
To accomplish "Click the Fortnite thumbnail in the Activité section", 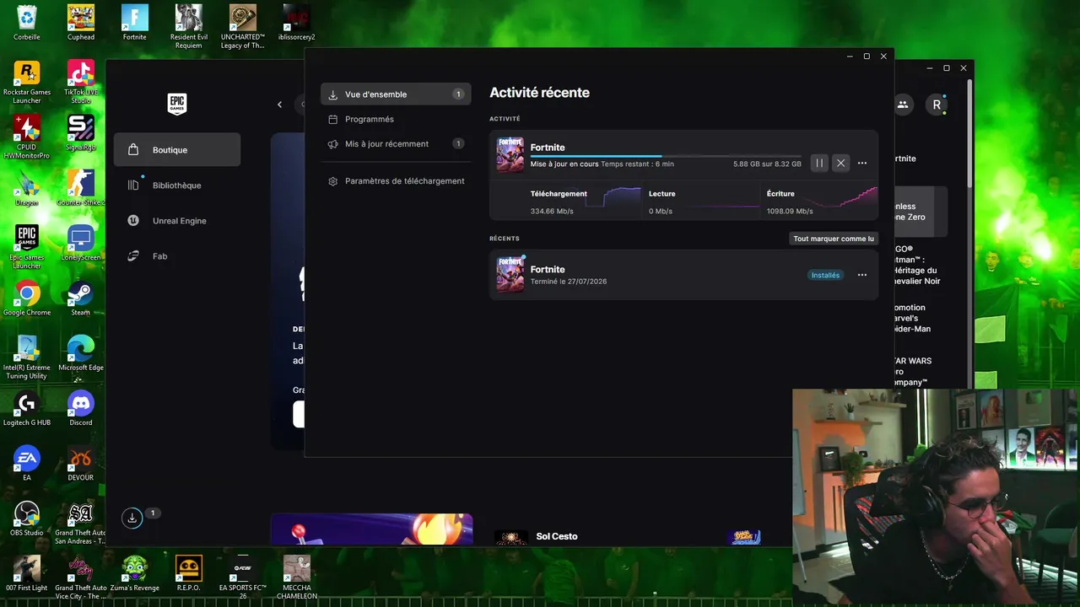I will [x=510, y=155].
